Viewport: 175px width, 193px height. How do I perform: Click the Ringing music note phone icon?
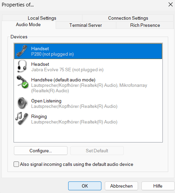22,118
